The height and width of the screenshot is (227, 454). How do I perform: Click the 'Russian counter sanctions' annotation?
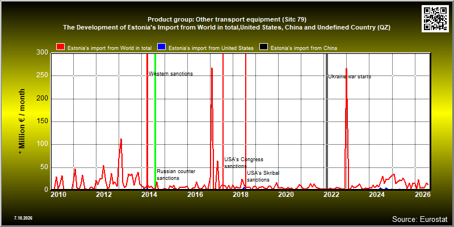point(176,175)
